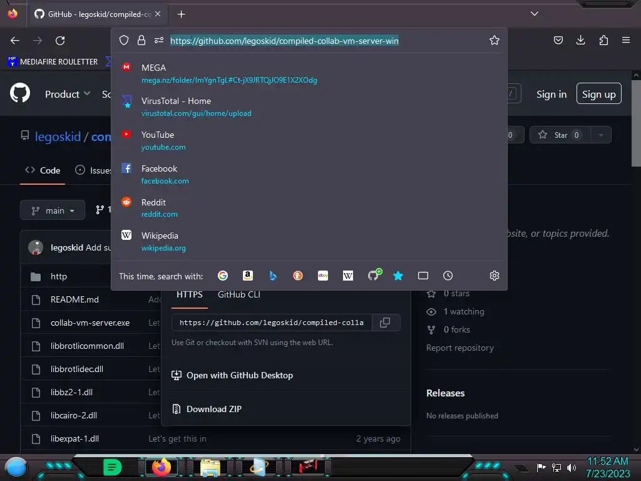Open site permissions icon in address bar
This screenshot has width=641, height=481.
158,40
